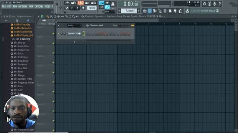Open the TOOLS menu
Image resolution: width=238 pixels, height=133 pixels.
point(47,7)
